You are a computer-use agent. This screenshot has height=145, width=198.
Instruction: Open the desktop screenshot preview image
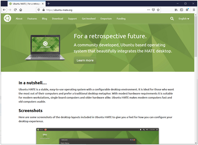tap(97, 136)
